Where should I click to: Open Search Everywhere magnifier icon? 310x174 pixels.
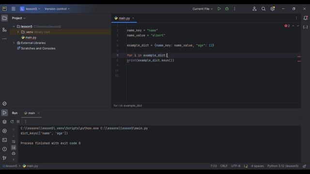pyautogui.click(x=263, y=9)
